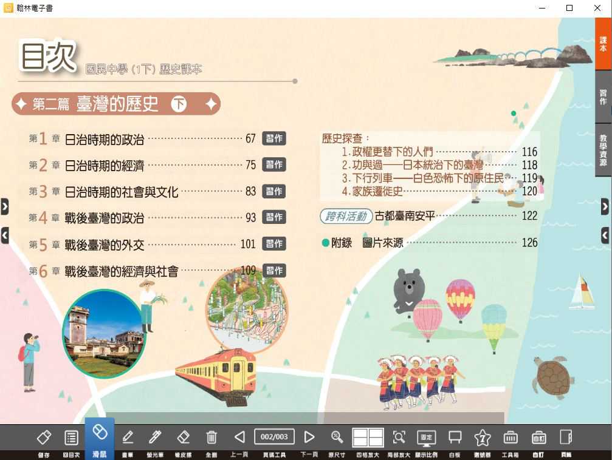Click 習作 button for chapter 1

tap(274, 138)
